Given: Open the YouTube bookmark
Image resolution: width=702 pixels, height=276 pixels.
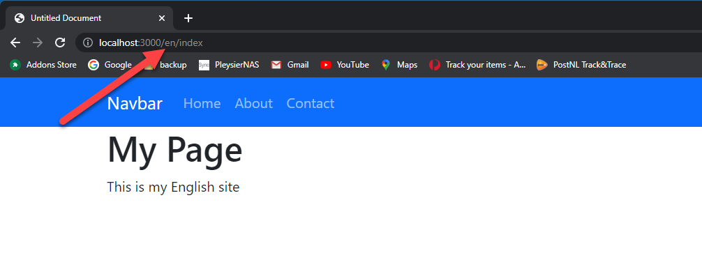Looking at the screenshot, I should [345, 65].
